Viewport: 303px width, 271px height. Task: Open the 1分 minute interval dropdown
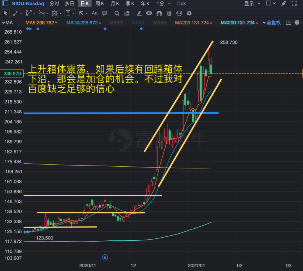164,3
